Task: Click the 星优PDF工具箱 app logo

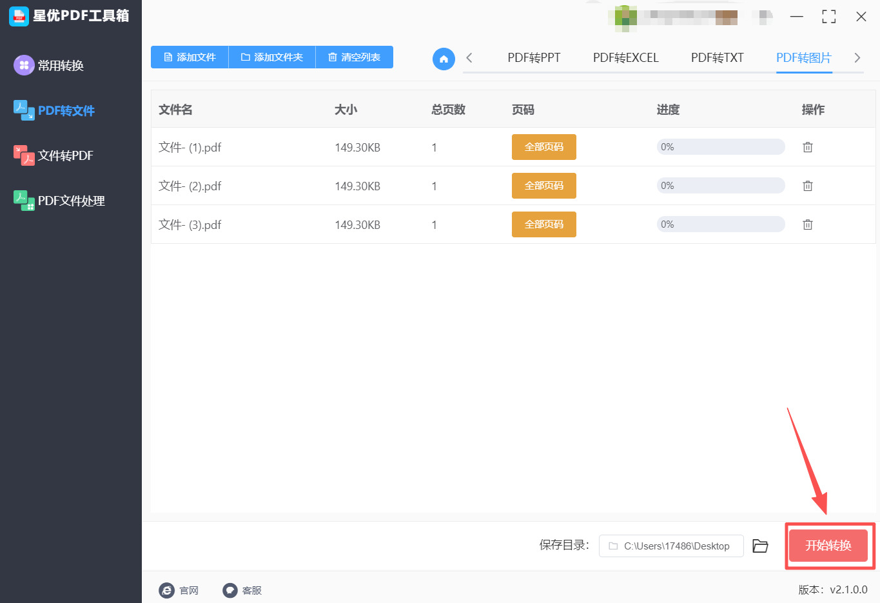Action: pos(19,16)
